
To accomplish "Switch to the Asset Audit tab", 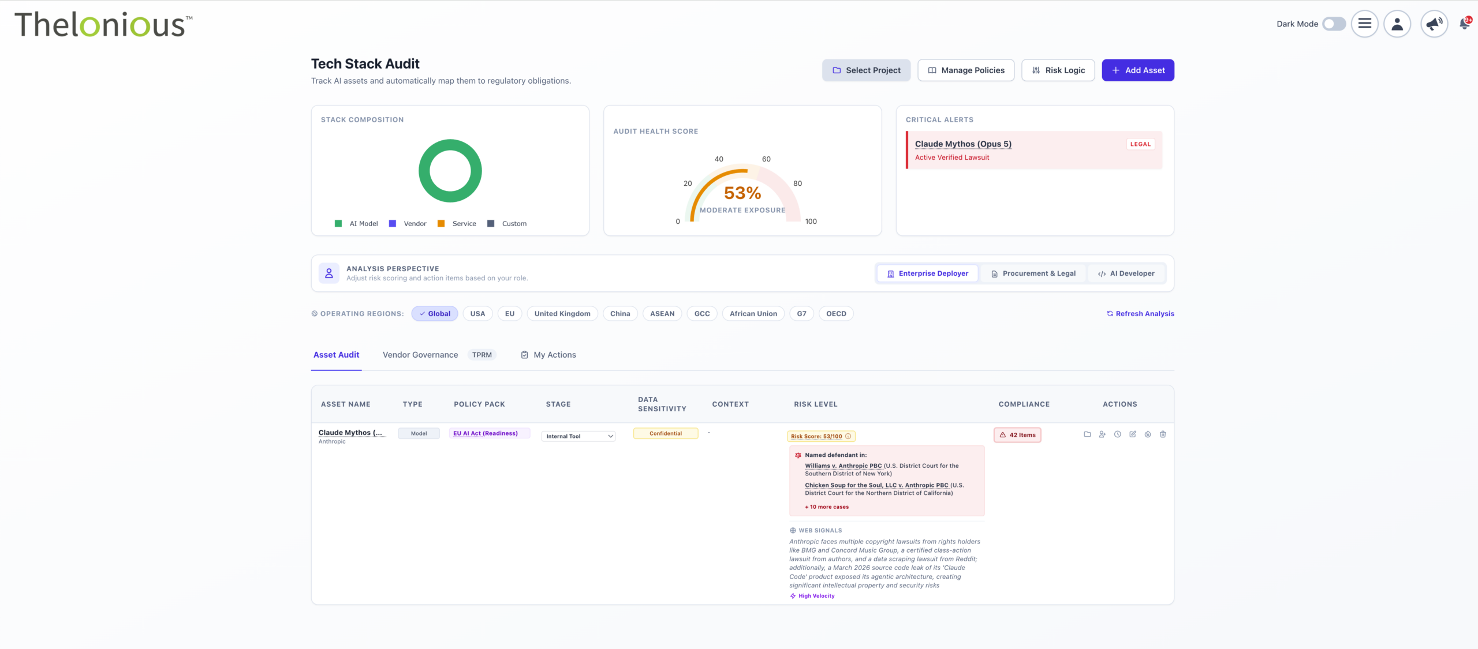I will click(336, 355).
